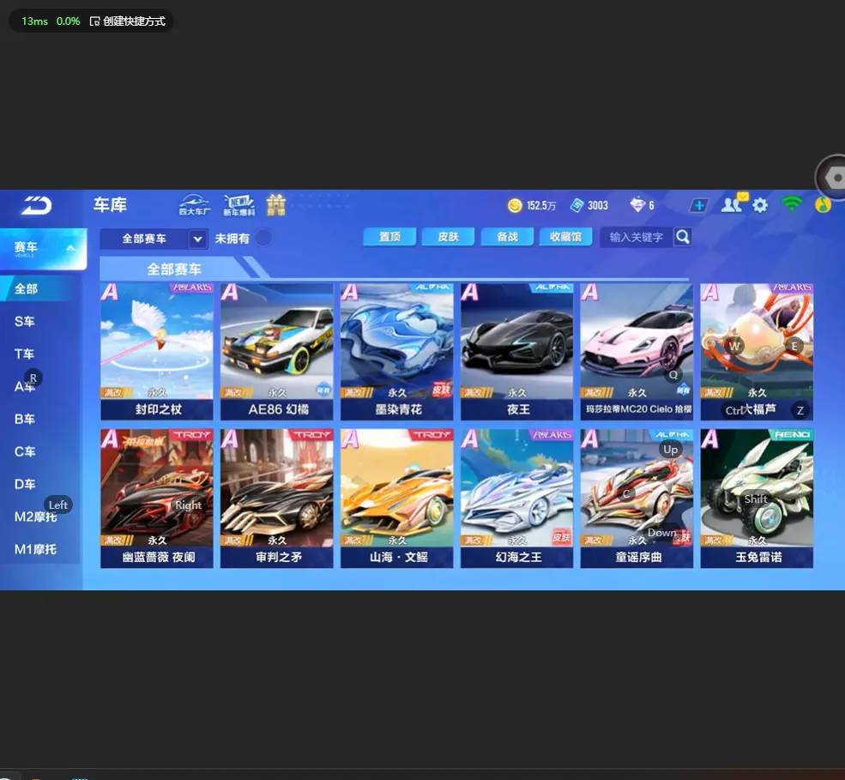Click the 置顶 pin button
The width and height of the screenshot is (845, 780).
(x=389, y=237)
